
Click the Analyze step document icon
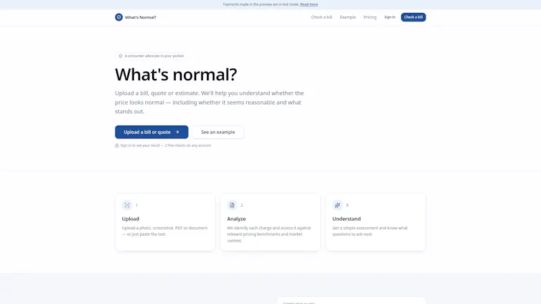[x=232, y=205]
